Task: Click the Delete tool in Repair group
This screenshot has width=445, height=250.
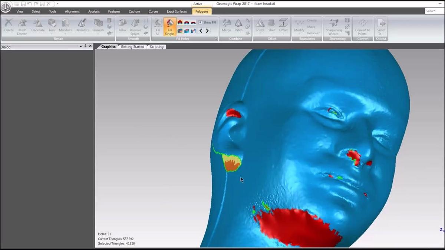Action: (9, 26)
